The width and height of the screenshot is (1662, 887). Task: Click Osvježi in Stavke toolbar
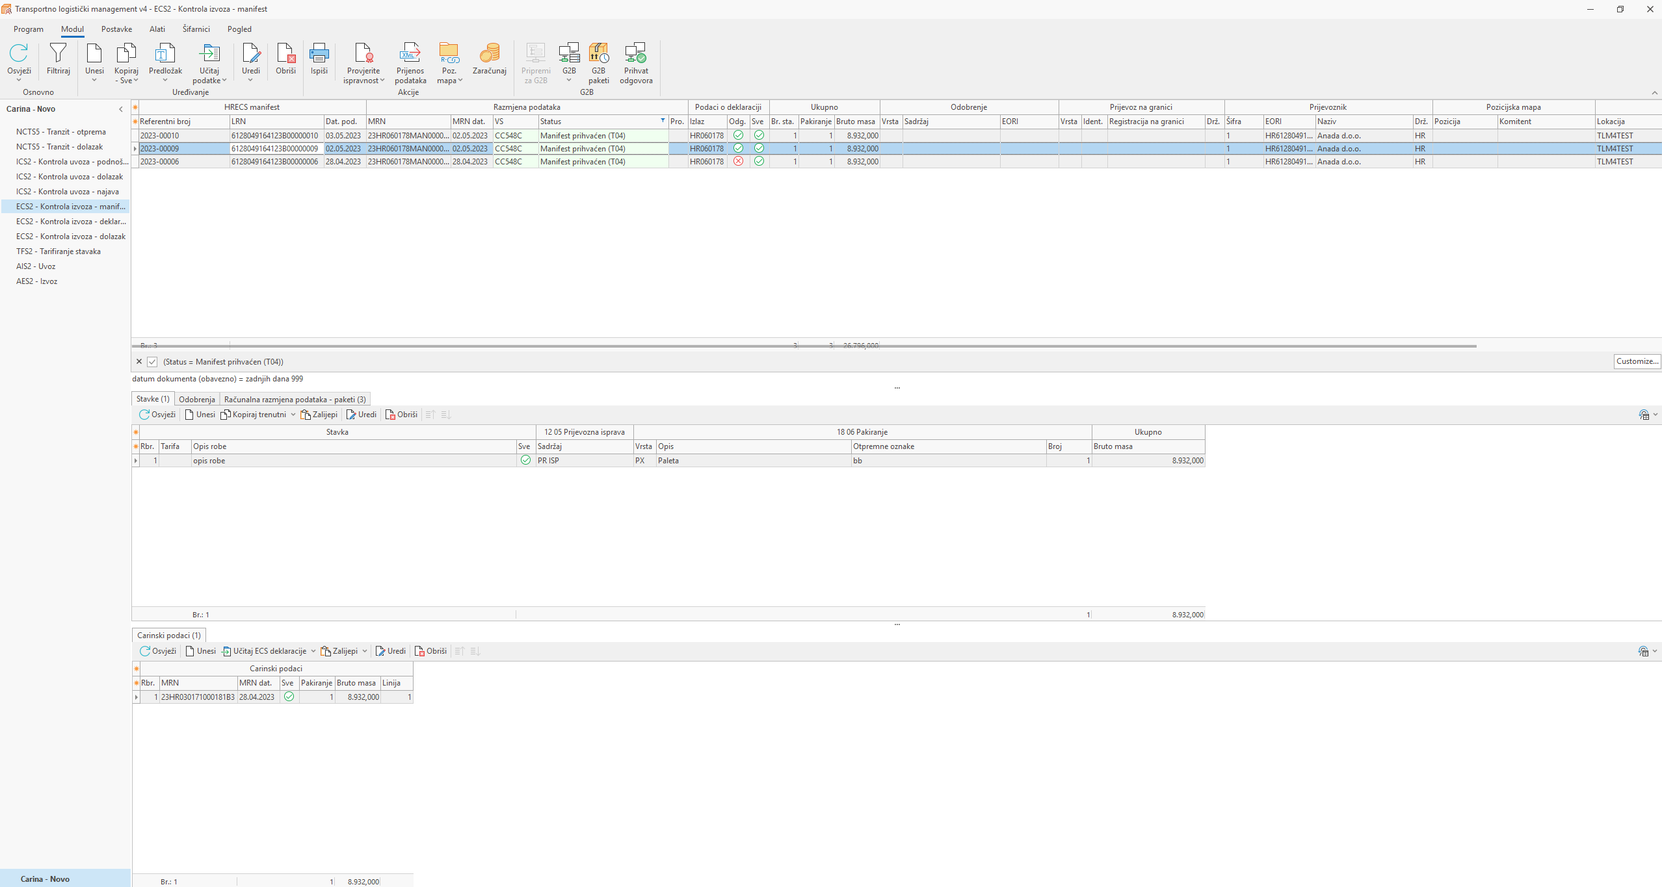point(157,415)
